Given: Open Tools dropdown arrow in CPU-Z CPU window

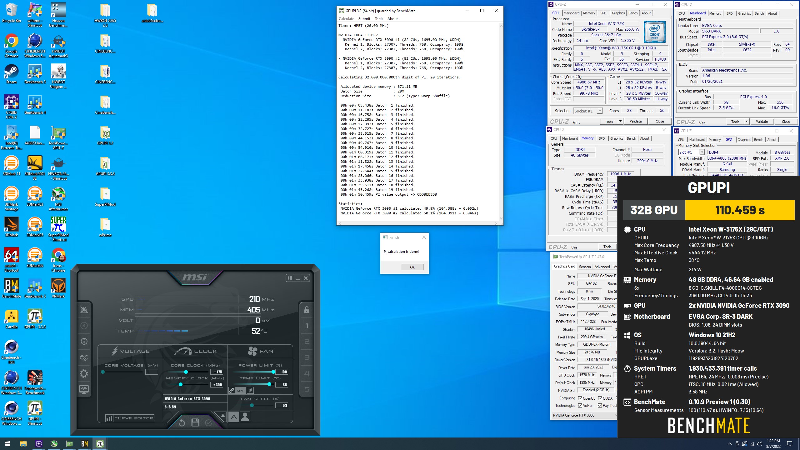Looking at the screenshot, I should [620, 121].
